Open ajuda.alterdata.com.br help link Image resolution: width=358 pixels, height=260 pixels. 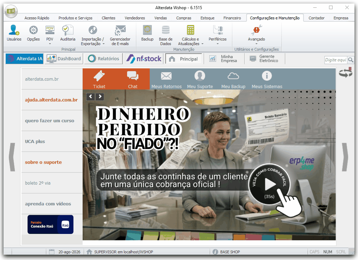[x=52, y=100]
